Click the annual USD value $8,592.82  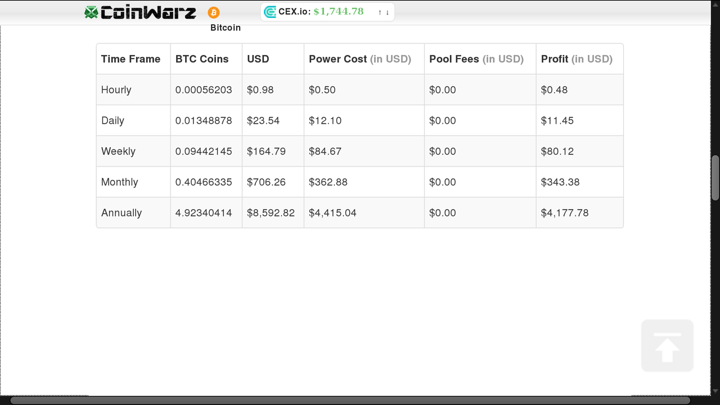coord(271,213)
